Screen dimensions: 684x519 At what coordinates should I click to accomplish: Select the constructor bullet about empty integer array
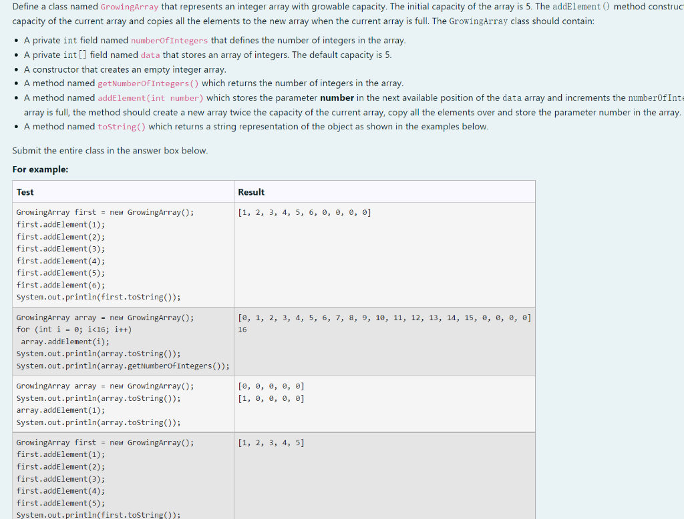[x=122, y=69]
